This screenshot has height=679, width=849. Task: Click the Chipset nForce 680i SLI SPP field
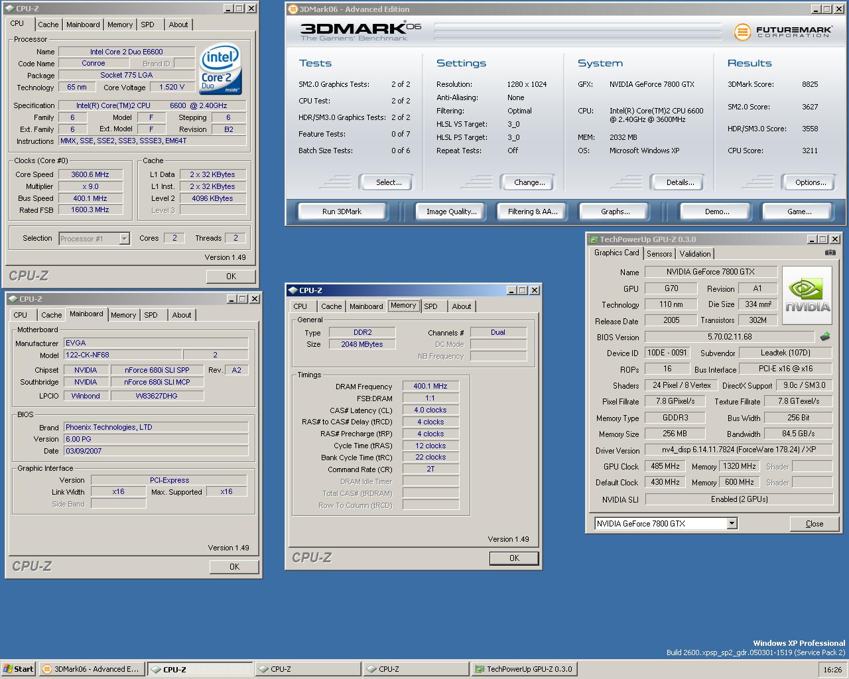[x=157, y=370]
